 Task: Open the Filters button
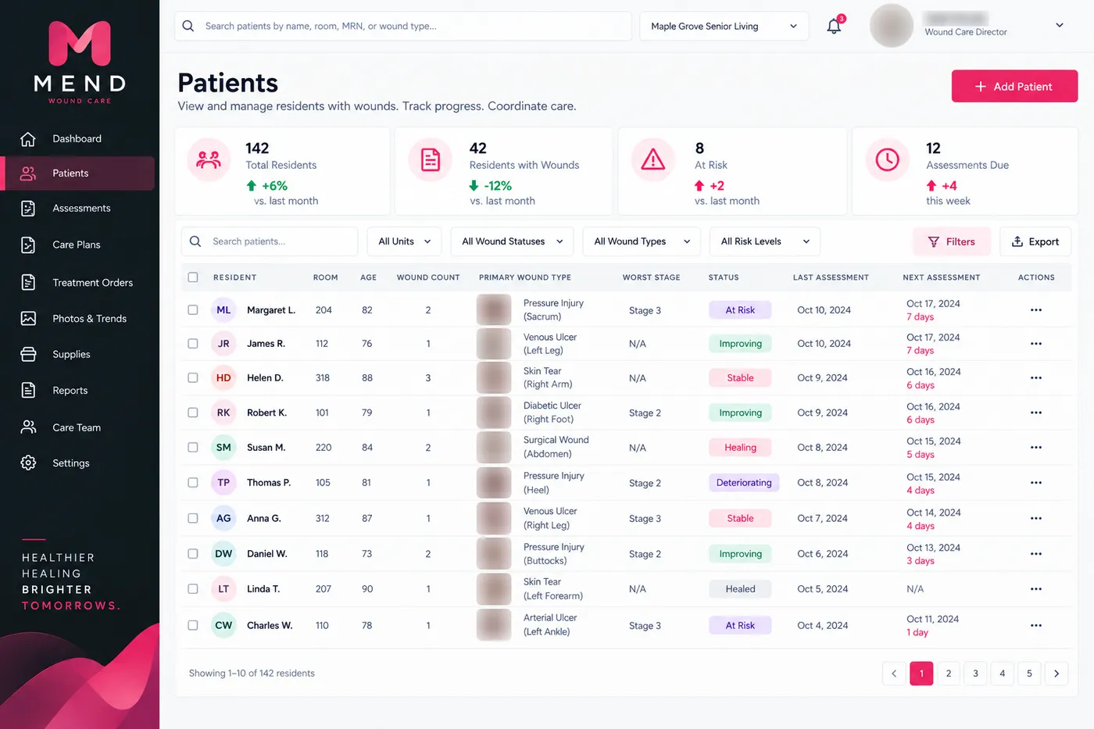click(951, 241)
